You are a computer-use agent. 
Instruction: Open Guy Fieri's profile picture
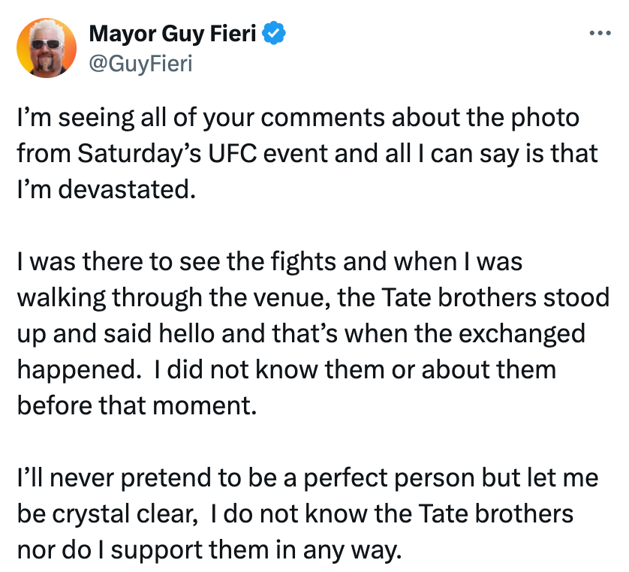coord(47,48)
